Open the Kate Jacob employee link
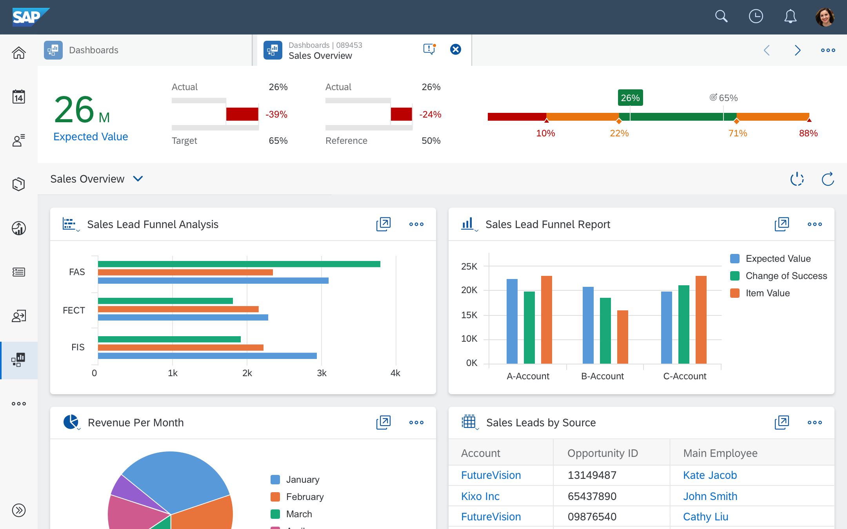Image resolution: width=847 pixels, height=529 pixels. [710, 475]
